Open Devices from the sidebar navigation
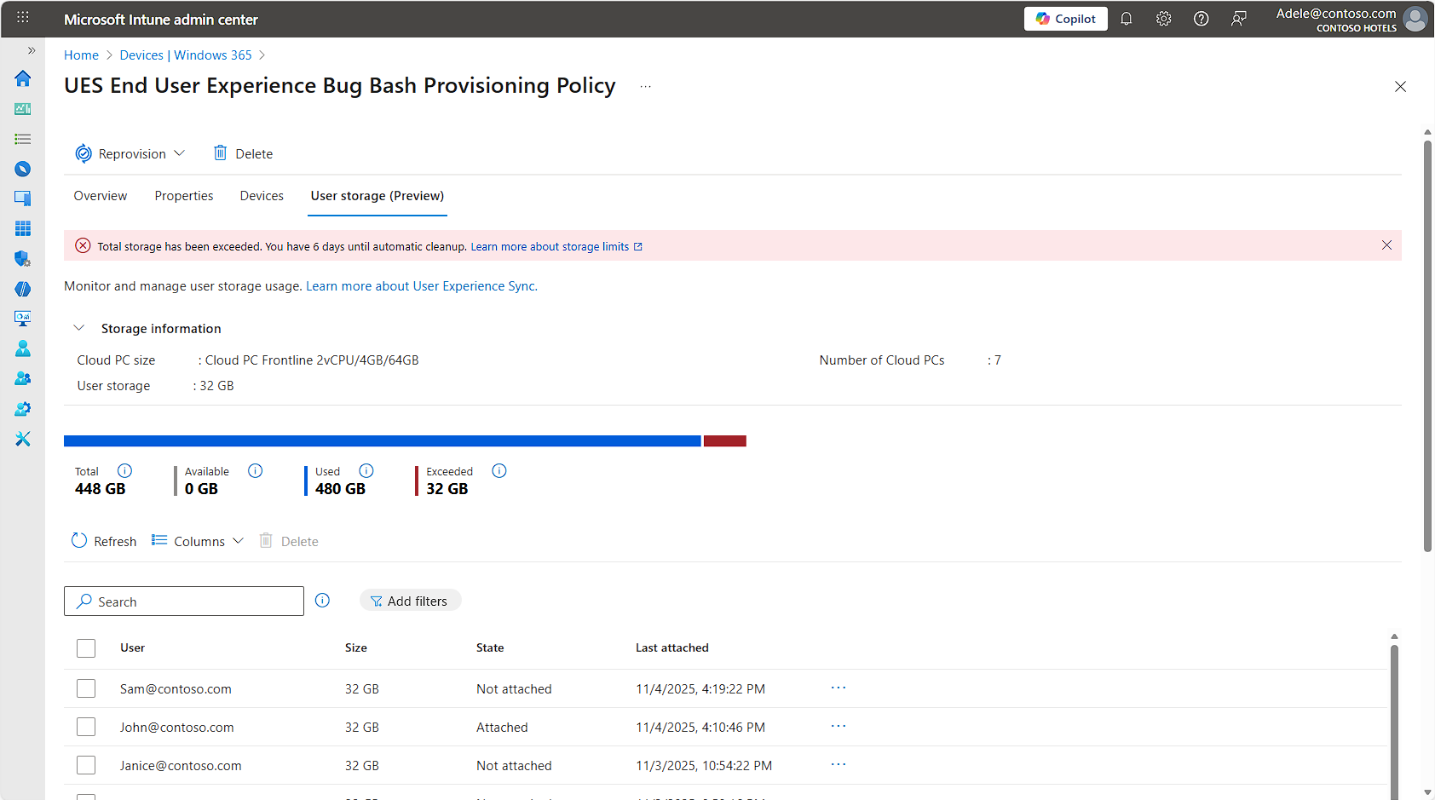1435x800 pixels. click(22, 198)
